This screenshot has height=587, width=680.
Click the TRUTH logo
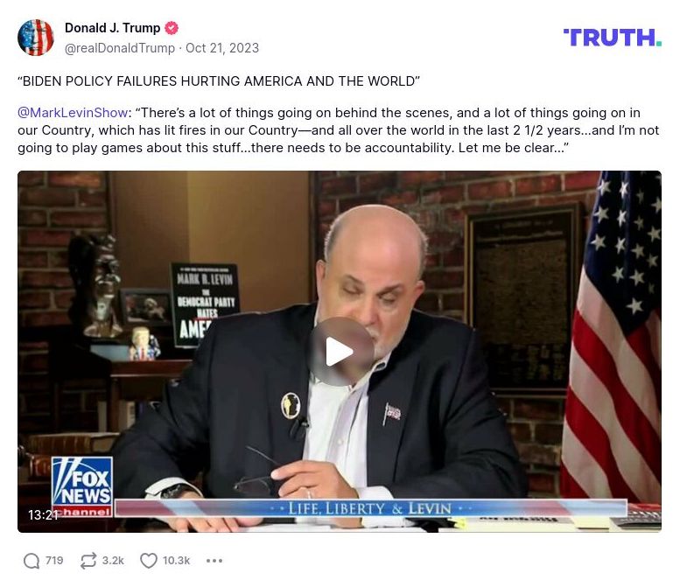click(612, 38)
